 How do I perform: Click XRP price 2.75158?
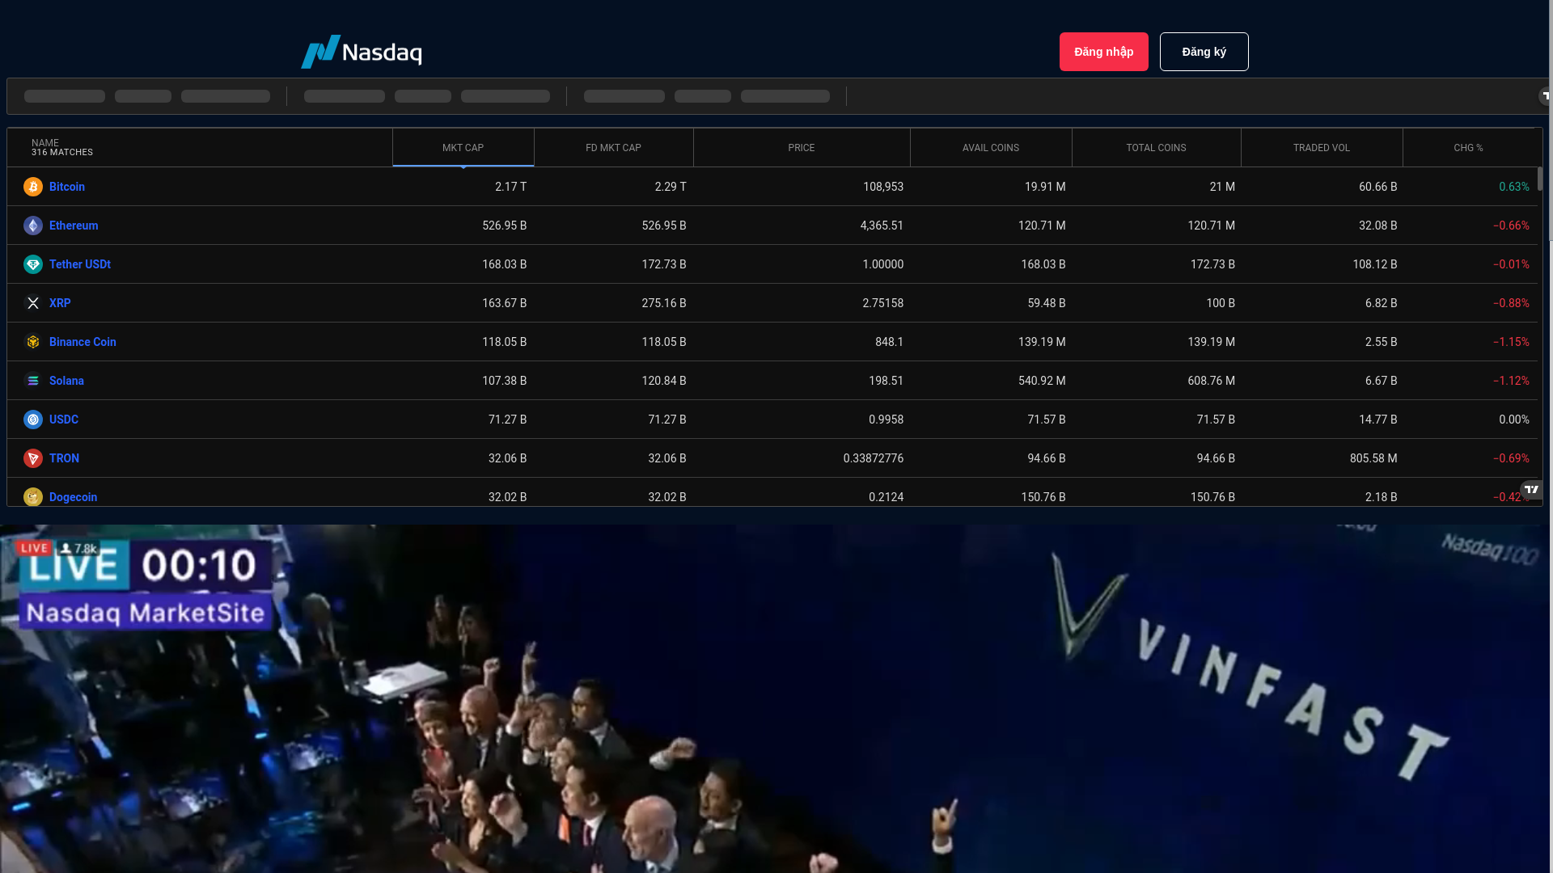tap(883, 303)
